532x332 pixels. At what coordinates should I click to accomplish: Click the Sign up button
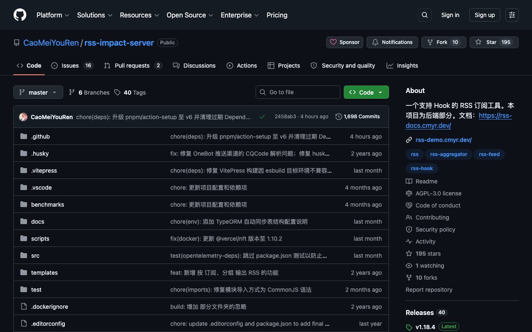pos(485,15)
